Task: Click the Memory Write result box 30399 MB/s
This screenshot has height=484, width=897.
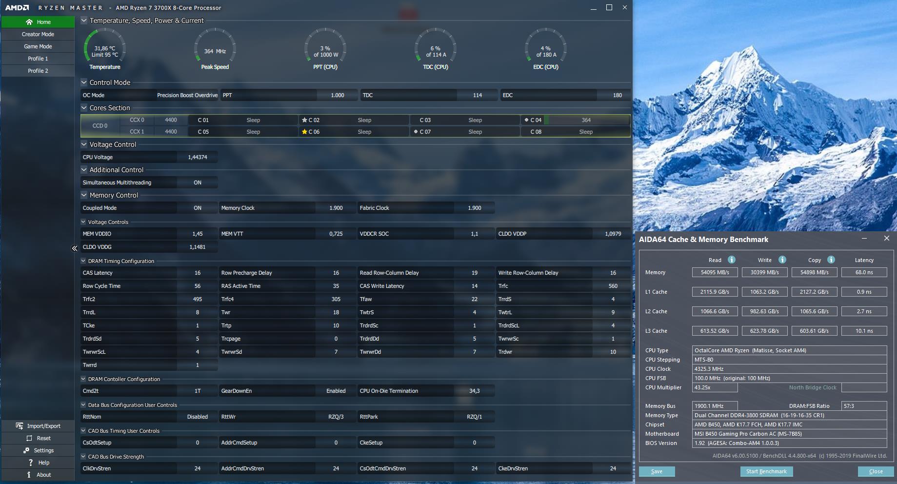Action: point(764,272)
